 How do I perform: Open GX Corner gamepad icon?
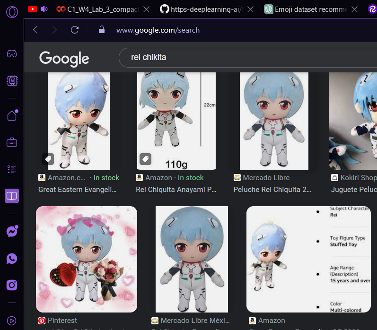[12, 53]
